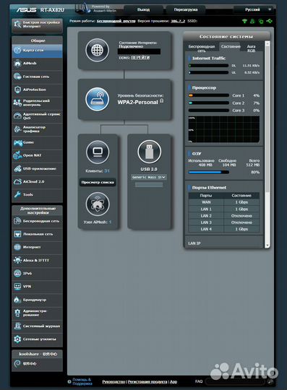Expand the Generic Mass Storage dropdown
287x390 pixels.
pyautogui.click(x=149, y=178)
